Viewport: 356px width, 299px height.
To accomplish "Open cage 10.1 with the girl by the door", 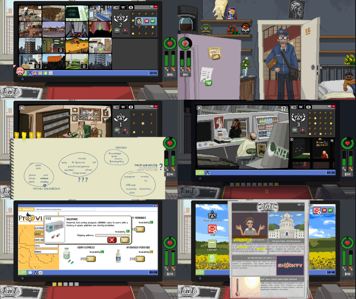I will (x=54, y=45).
